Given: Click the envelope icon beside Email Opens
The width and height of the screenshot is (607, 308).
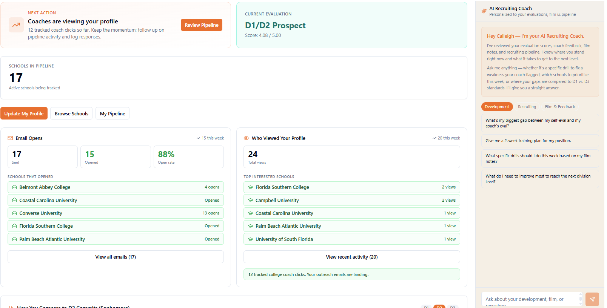Looking at the screenshot, I should point(10,138).
